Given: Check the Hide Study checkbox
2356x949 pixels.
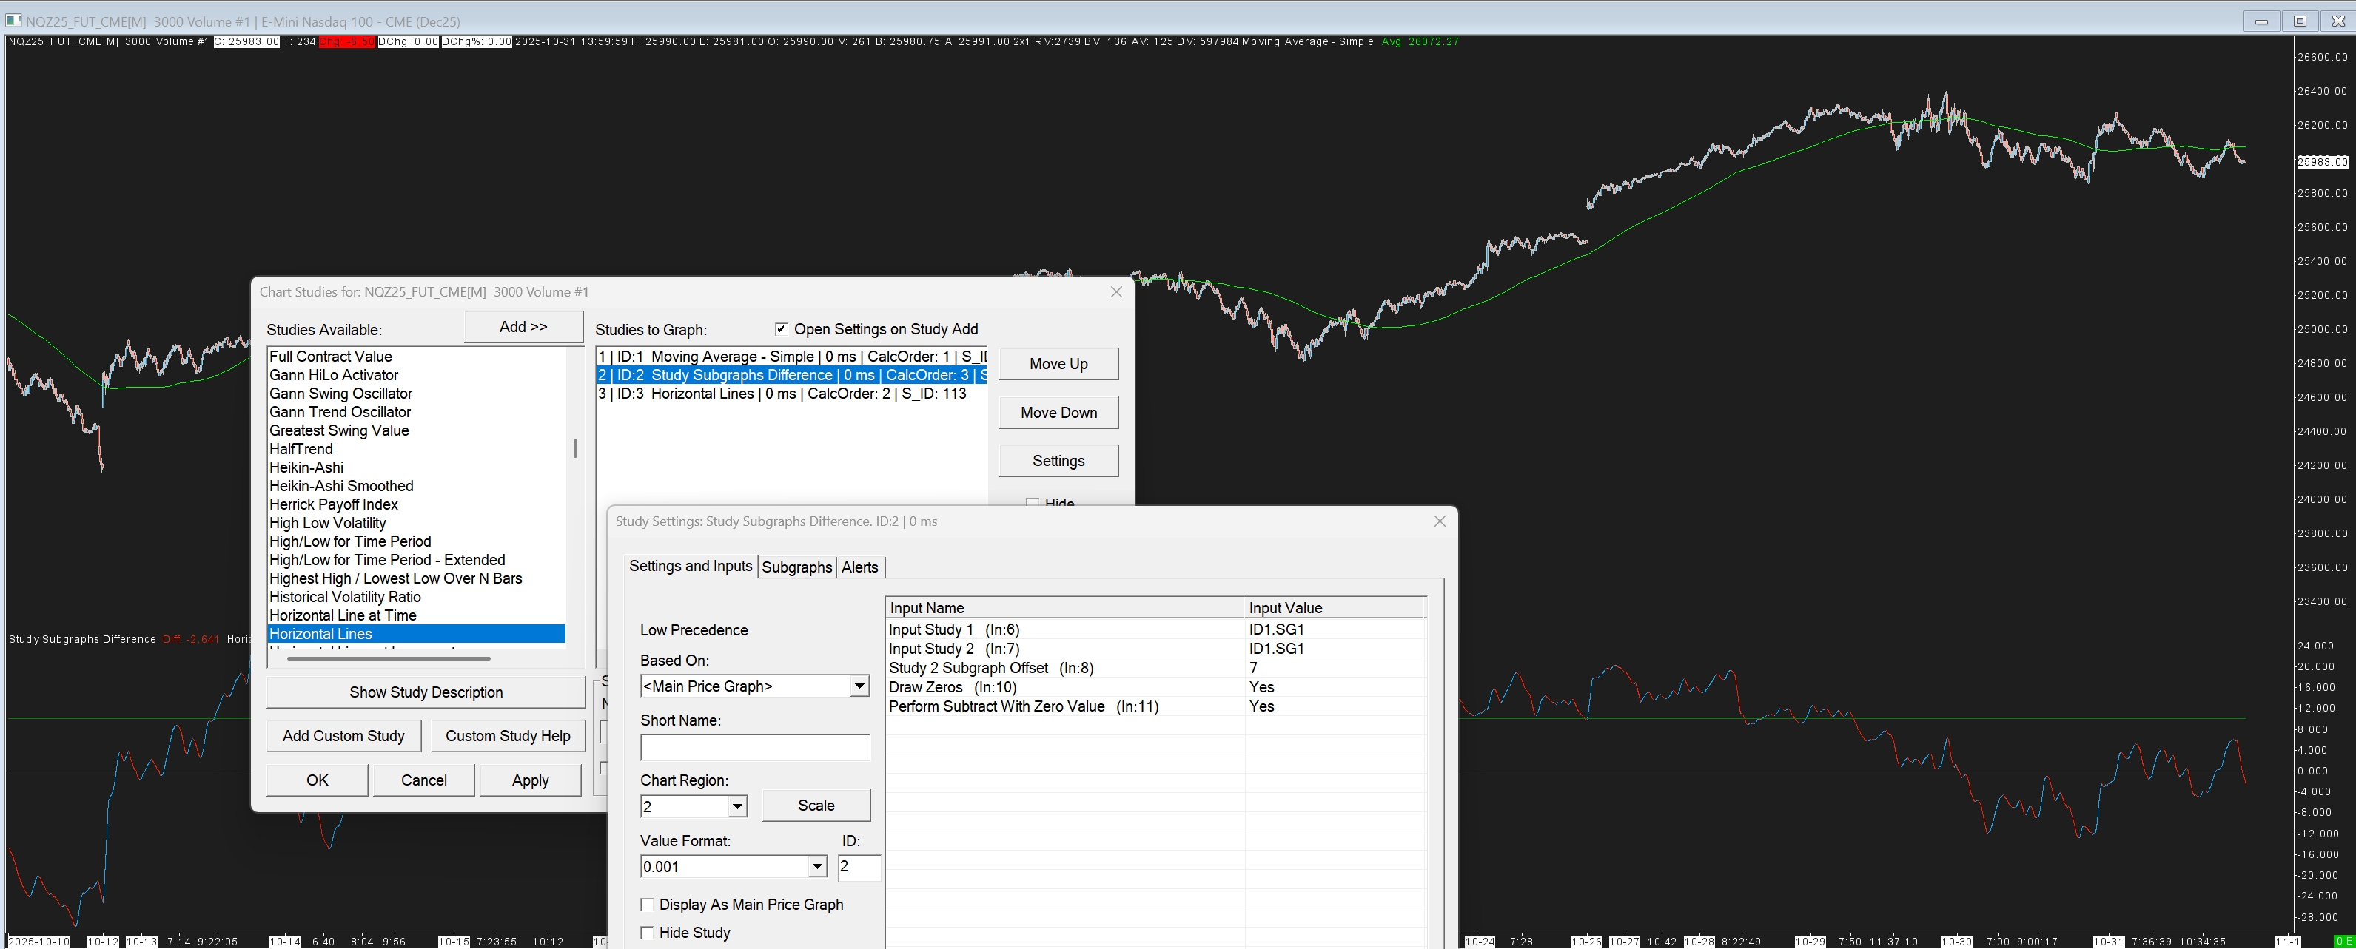Looking at the screenshot, I should pyautogui.click(x=648, y=933).
